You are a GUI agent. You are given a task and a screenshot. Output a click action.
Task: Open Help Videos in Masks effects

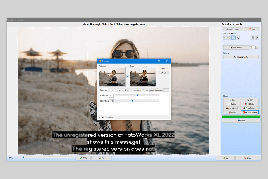233,29
